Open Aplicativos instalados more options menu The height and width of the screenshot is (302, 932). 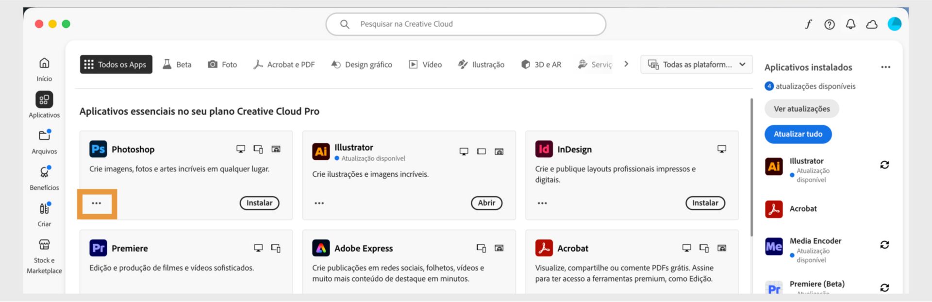885,67
